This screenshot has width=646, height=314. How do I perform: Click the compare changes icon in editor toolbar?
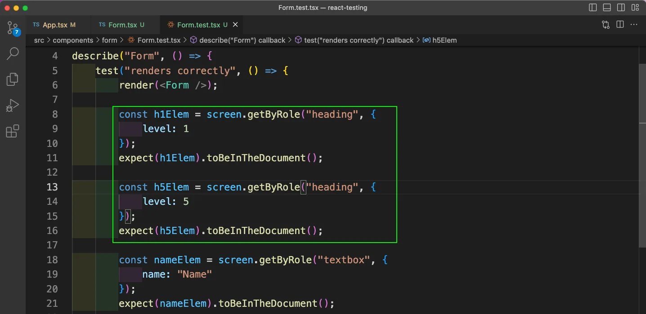(x=606, y=25)
